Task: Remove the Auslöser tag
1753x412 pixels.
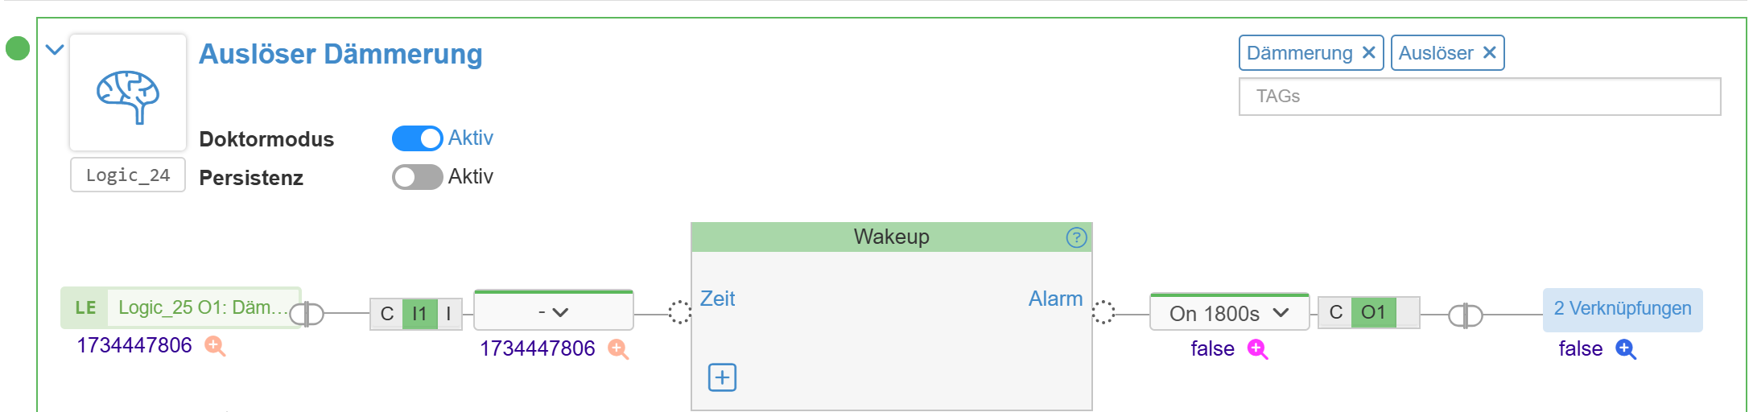Action: click(x=1489, y=53)
